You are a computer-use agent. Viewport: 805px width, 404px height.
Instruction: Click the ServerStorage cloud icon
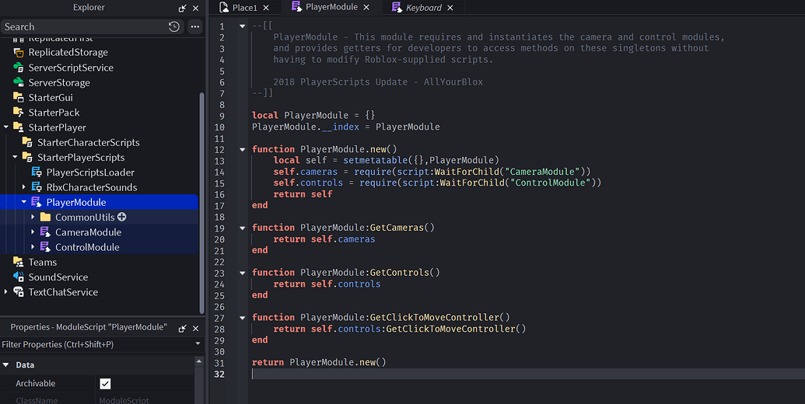(x=19, y=82)
